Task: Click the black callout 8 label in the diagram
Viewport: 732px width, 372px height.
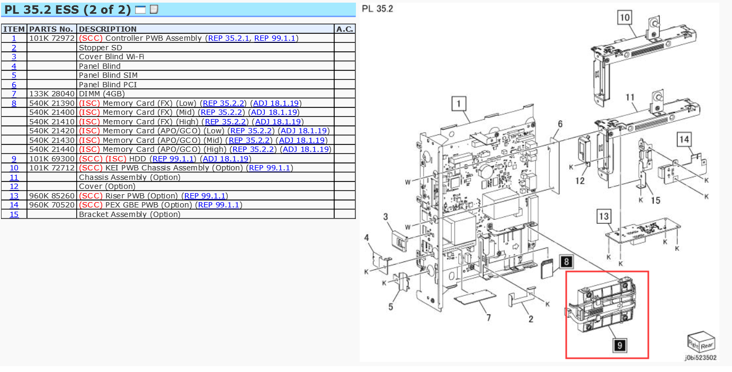Action: (x=566, y=261)
